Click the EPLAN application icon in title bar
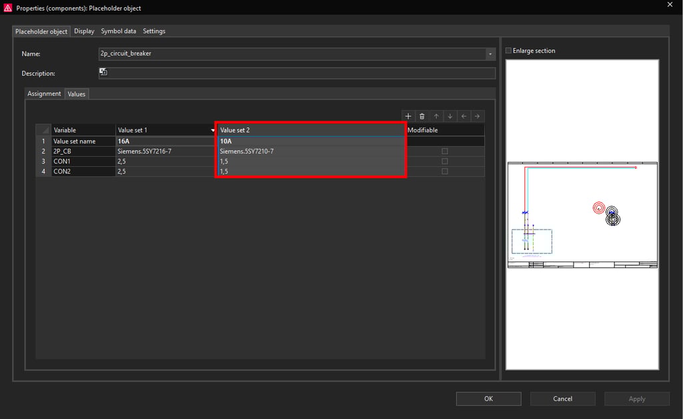The image size is (683, 419). (x=8, y=8)
